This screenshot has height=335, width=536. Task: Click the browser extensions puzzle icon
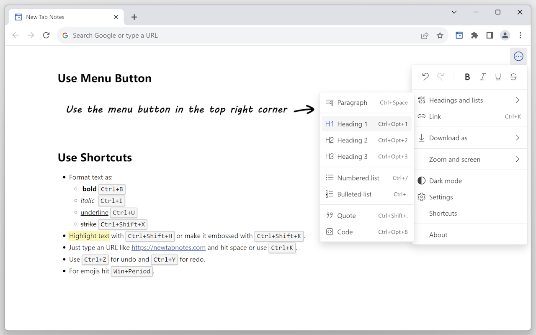click(x=474, y=35)
